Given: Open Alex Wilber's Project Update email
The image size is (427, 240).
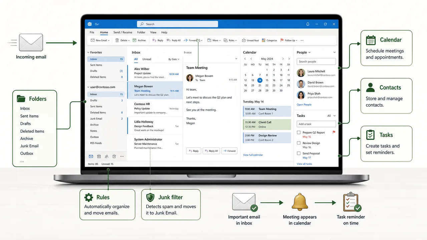Looking at the screenshot, I should 155,73.
